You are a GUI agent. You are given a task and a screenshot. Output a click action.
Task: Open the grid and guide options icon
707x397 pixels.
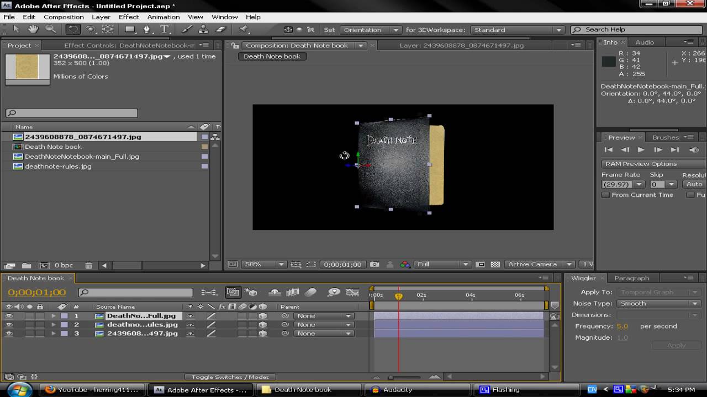[x=296, y=265]
